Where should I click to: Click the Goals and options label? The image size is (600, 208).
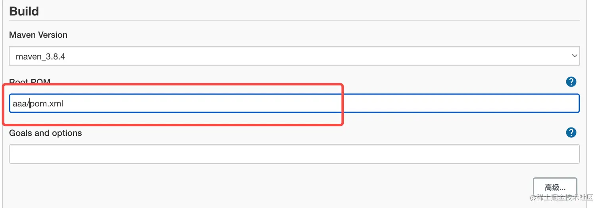click(45, 133)
